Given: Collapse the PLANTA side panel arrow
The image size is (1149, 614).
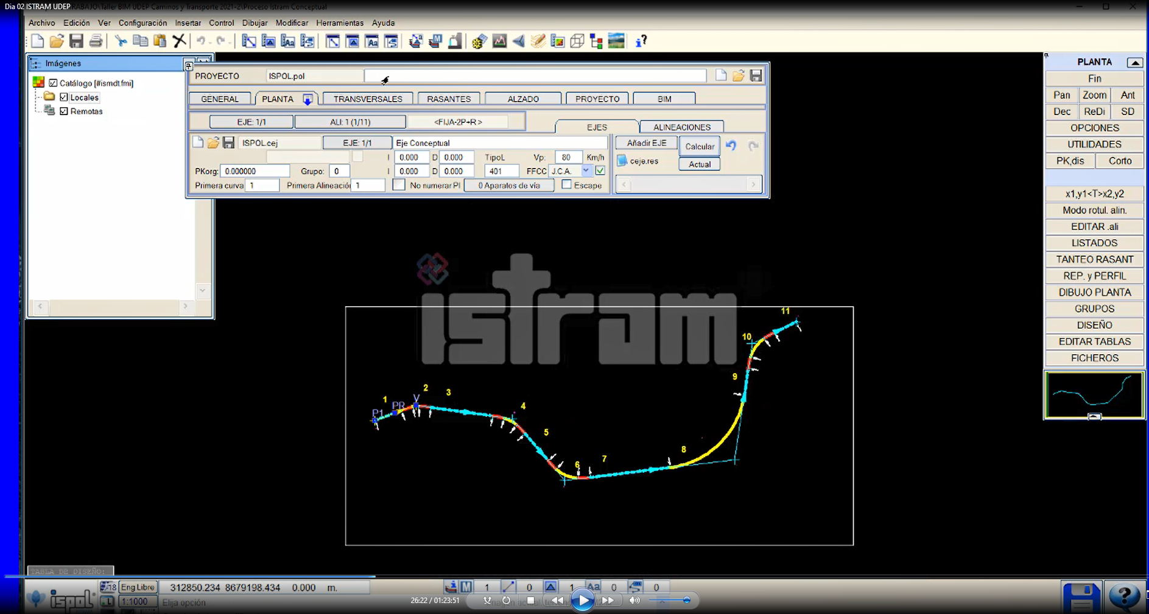Looking at the screenshot, I should click(1134, 62).
